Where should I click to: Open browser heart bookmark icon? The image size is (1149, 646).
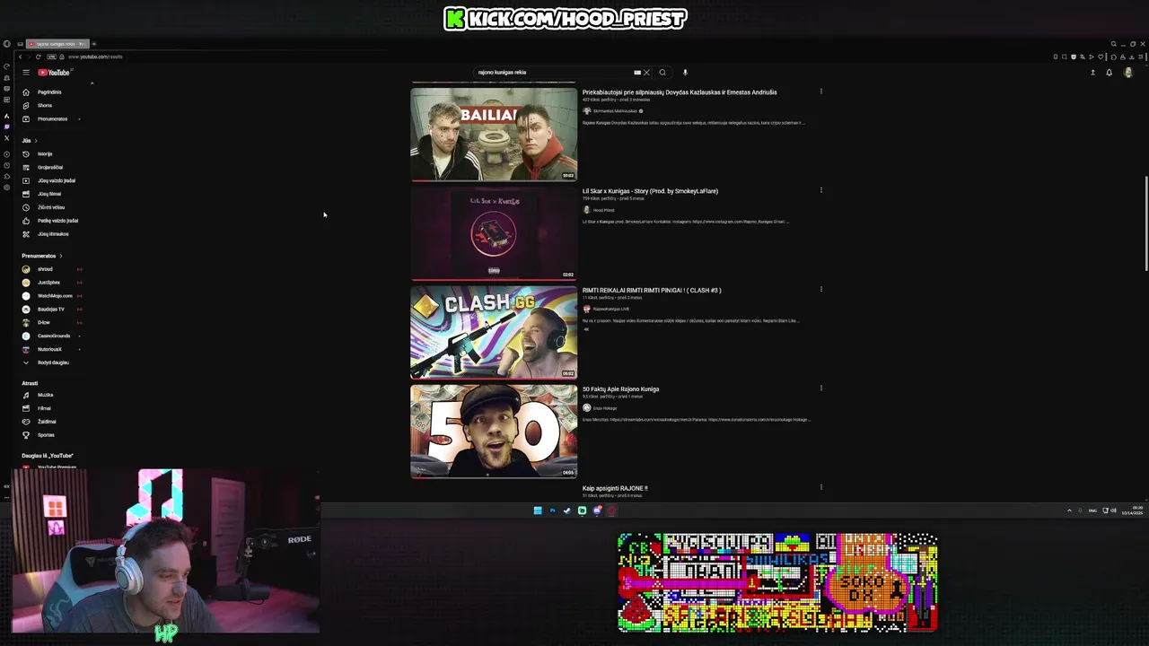click(1101, 57)
